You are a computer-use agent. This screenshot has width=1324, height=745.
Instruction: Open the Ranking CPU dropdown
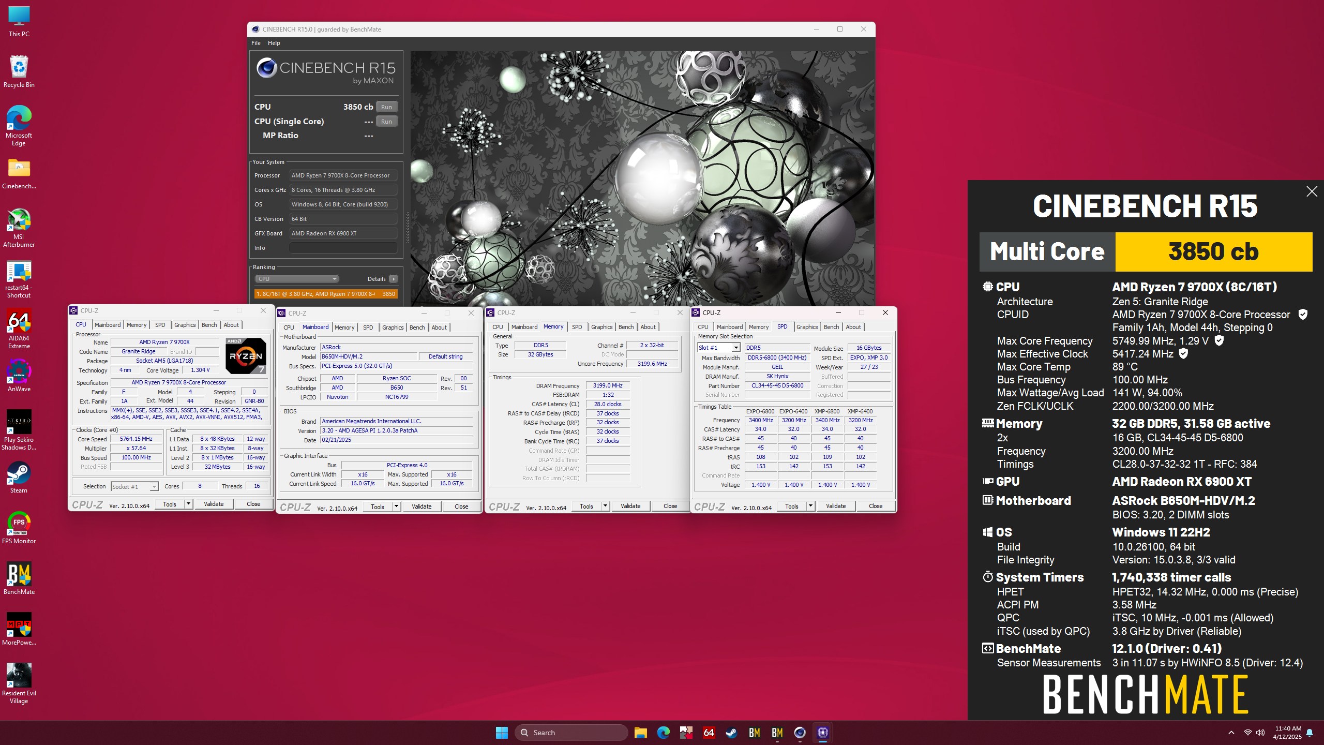pyautogui.click(x=297, y=279)
